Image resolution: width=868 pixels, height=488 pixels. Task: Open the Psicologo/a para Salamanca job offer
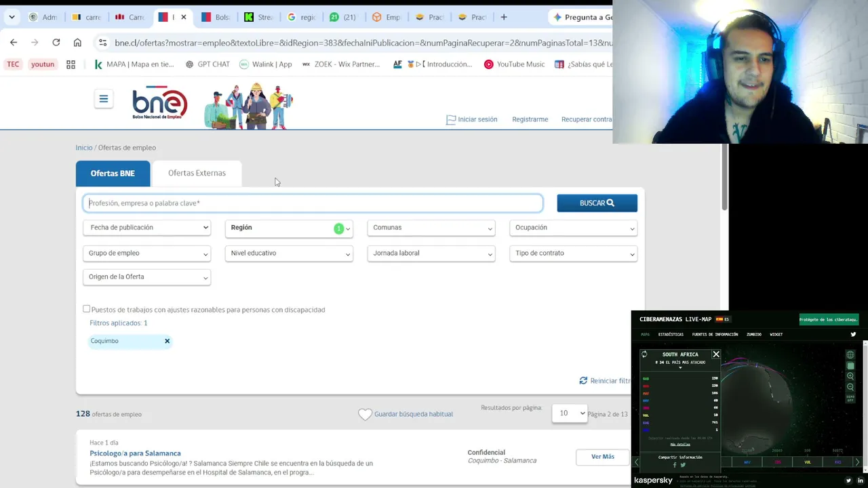135,453
